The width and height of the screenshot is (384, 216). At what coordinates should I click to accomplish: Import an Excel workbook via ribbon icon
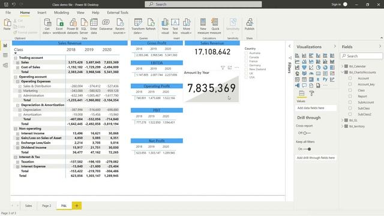[59, 26]
